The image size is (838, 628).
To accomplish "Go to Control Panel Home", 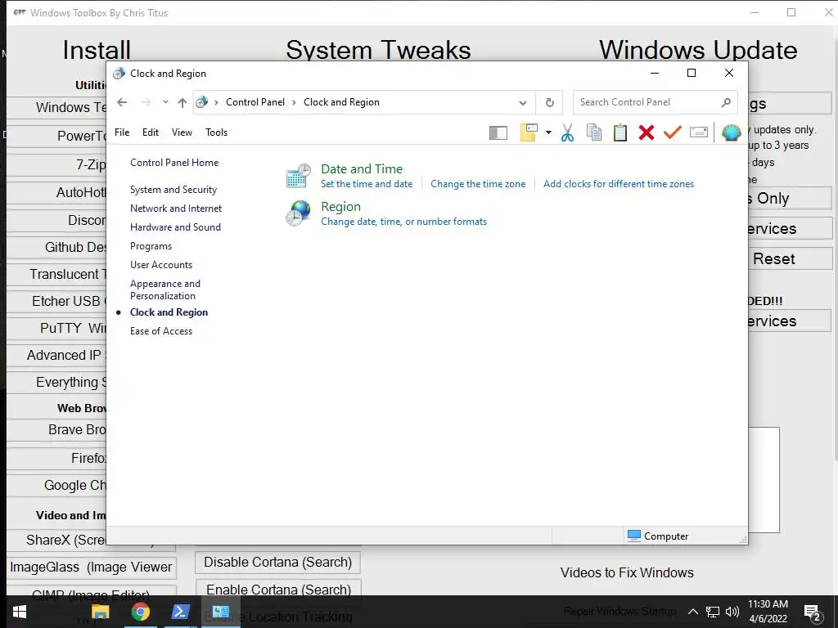I will click(x=174, y=163).
